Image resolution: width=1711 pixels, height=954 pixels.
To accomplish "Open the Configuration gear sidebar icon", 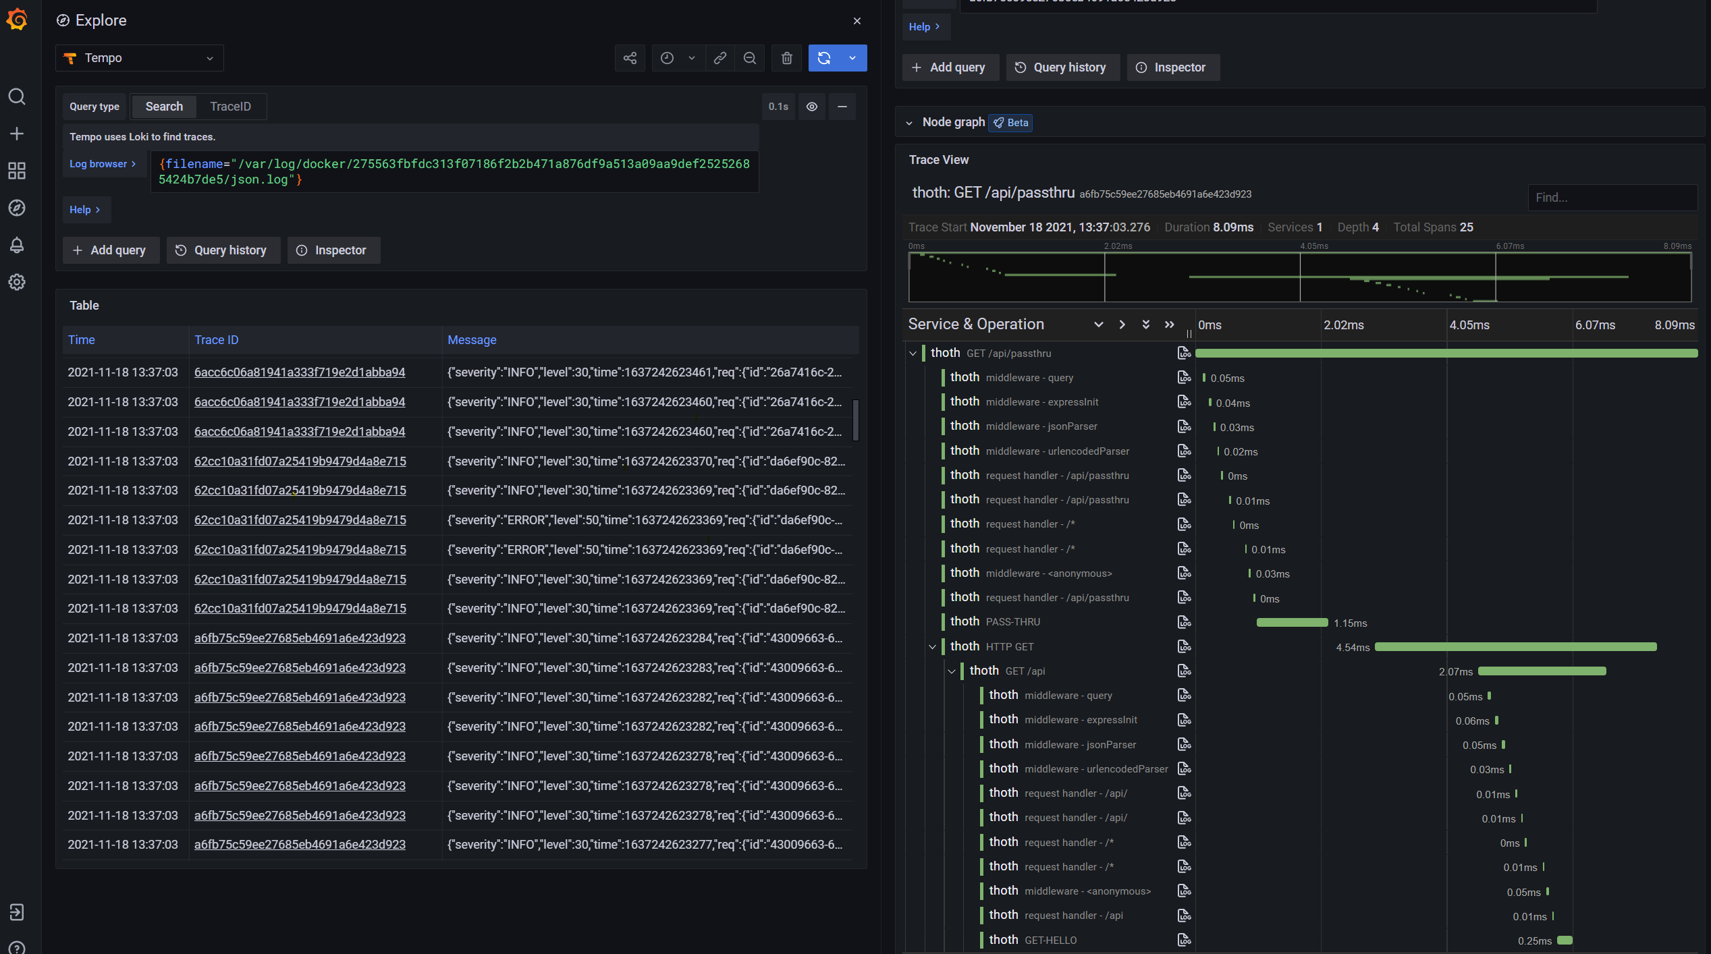I will pos(17,282).
